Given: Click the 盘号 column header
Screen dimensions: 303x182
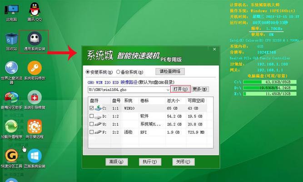Looking at the screenshot, I should pyautogui.click(x=117, y=101).
